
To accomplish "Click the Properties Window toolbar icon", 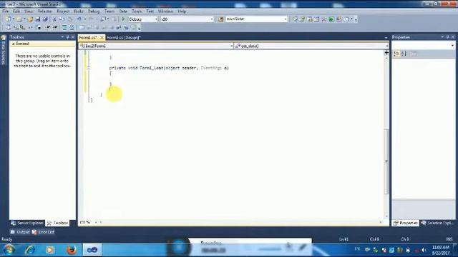I will (x=302, y=19).
